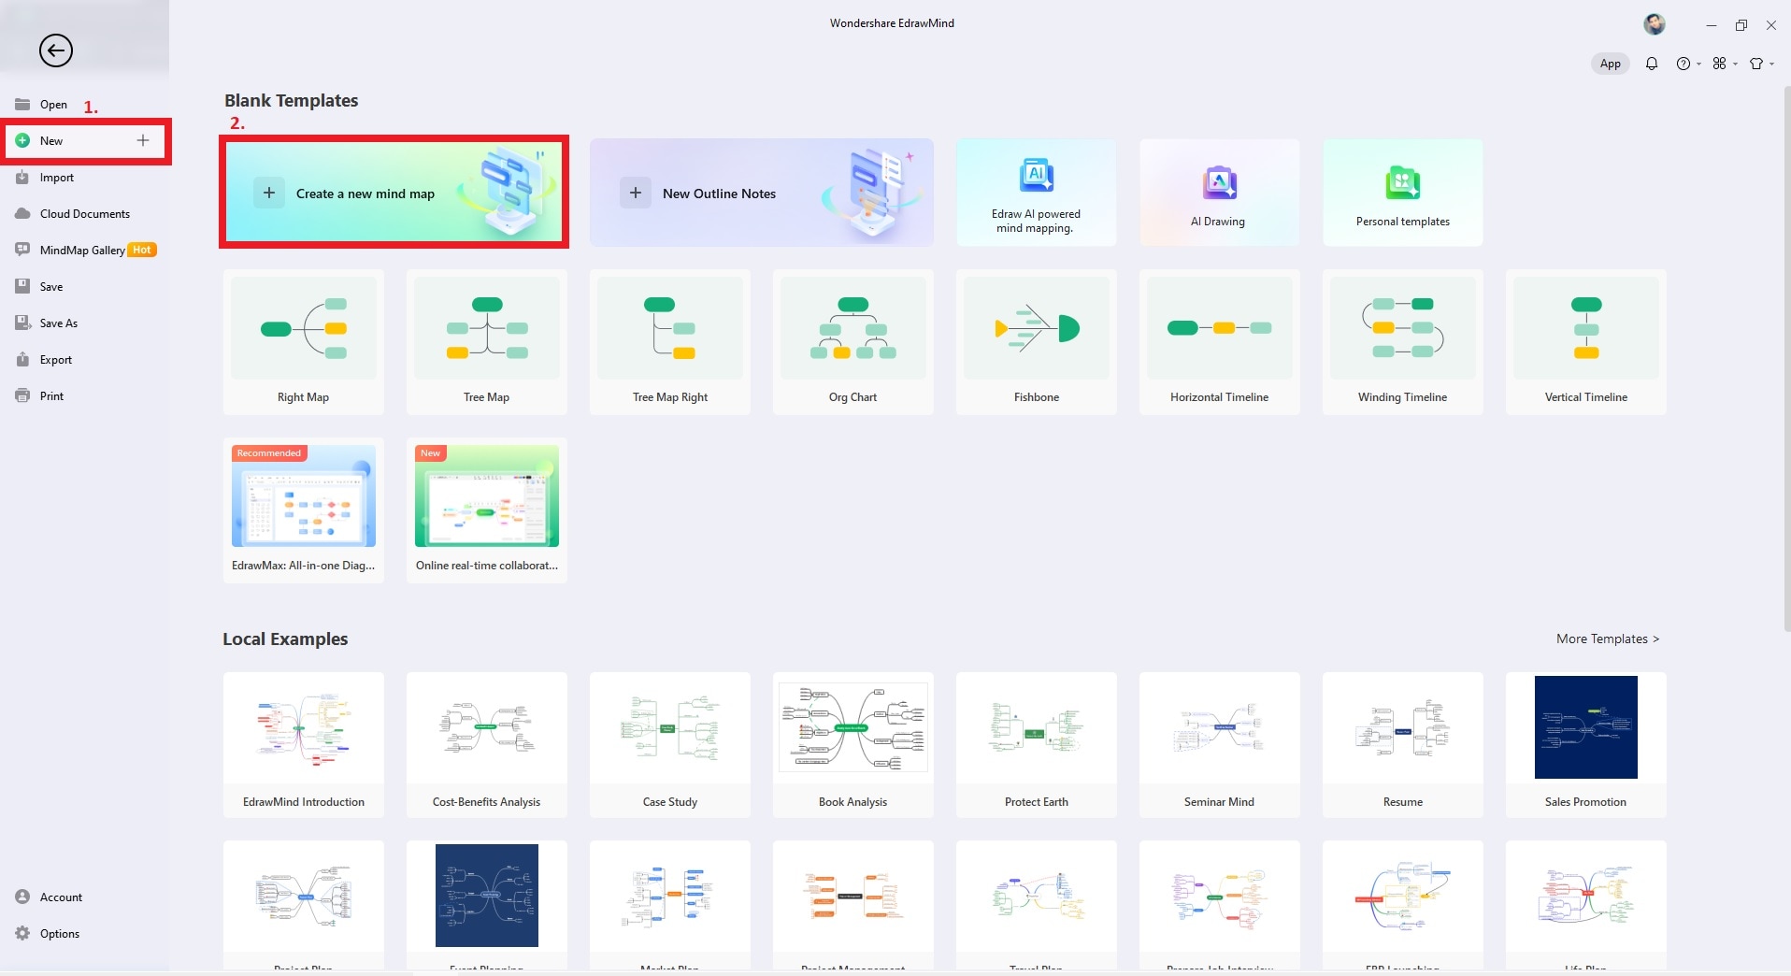Screen dimensions: 1791x976
Task: Click the App button
Action: click(x=1610, y=64)
